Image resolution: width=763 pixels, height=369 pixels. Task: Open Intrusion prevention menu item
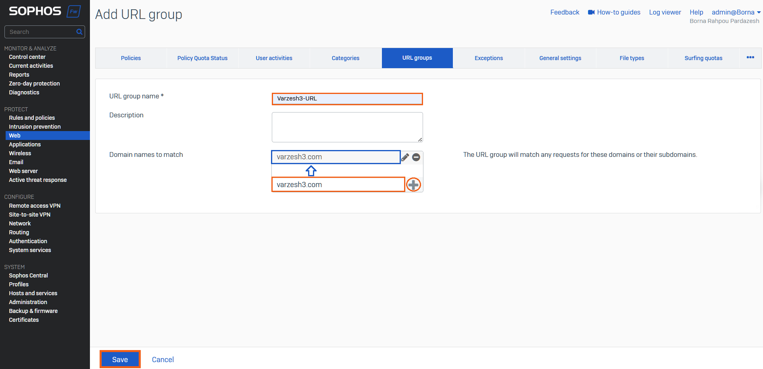click(35, 127)
